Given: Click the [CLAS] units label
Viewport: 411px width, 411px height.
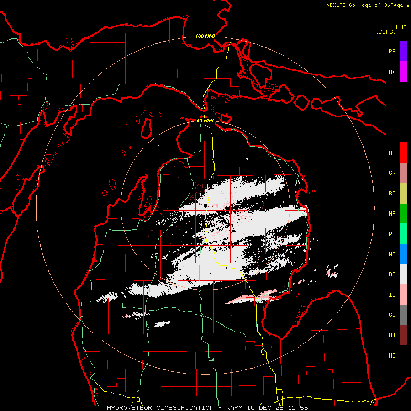Looking at the screenshot, I should click(x=385, y=32).
